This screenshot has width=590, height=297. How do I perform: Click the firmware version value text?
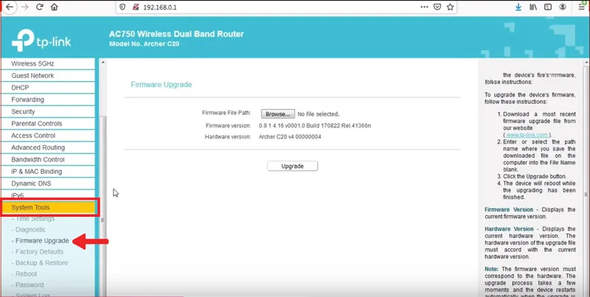315,125
